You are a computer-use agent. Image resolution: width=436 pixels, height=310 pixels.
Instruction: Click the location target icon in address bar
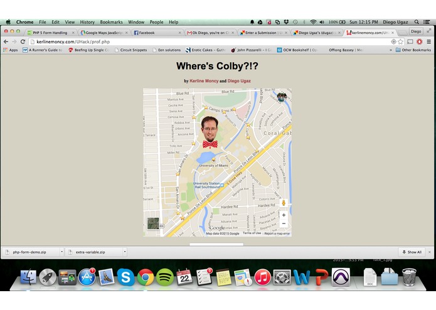[x=393, y=41]
